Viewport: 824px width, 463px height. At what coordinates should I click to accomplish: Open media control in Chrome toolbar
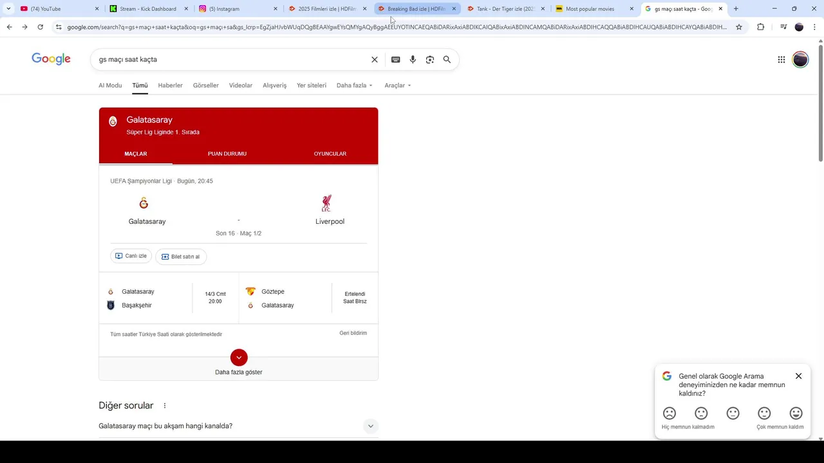[783, 27]
